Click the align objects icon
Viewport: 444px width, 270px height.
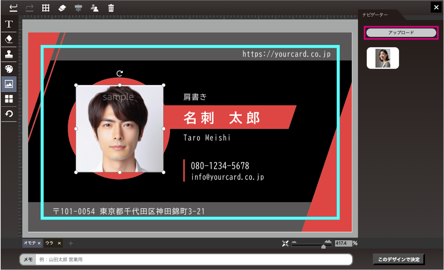point(78,8)
